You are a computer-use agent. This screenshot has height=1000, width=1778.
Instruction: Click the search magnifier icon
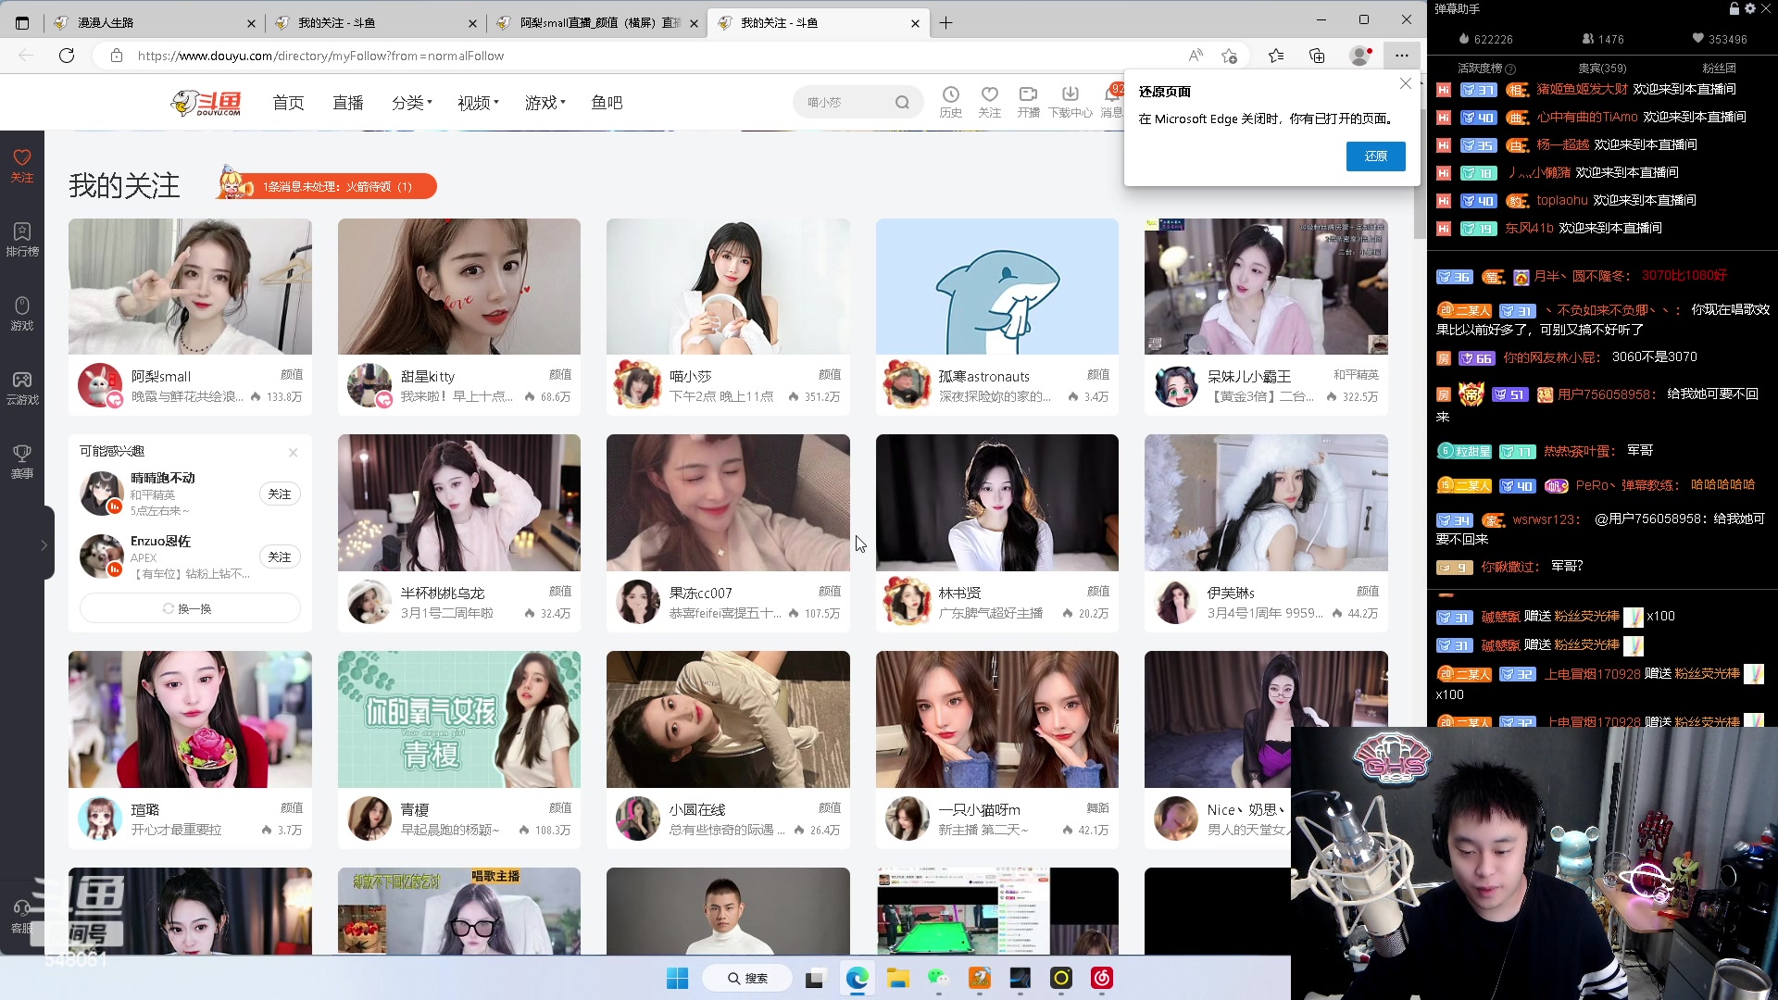coord(902,103)
